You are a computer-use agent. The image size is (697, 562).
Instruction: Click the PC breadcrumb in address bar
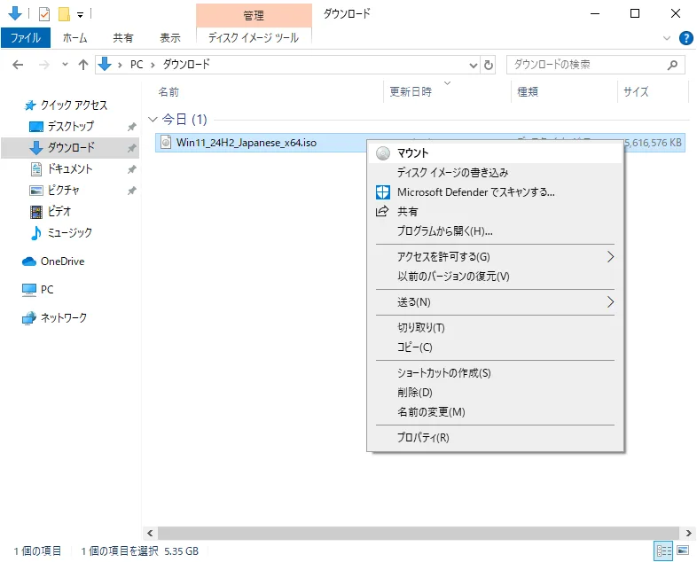[137, 65]
